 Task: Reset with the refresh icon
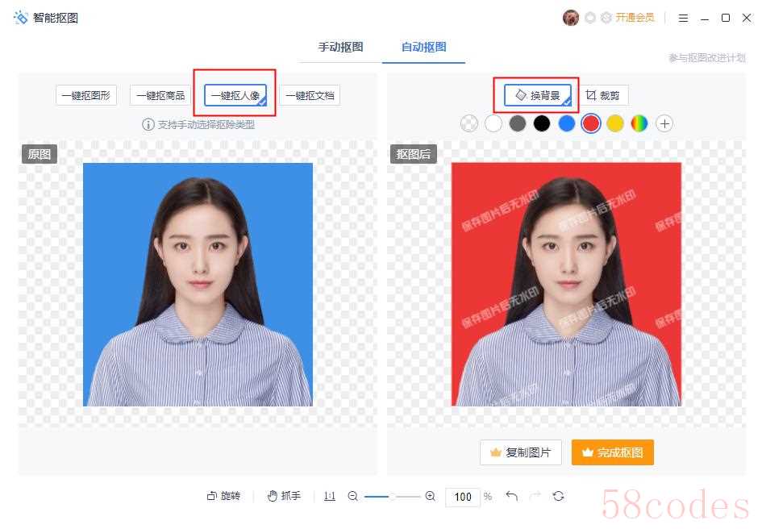pos(558,496)
